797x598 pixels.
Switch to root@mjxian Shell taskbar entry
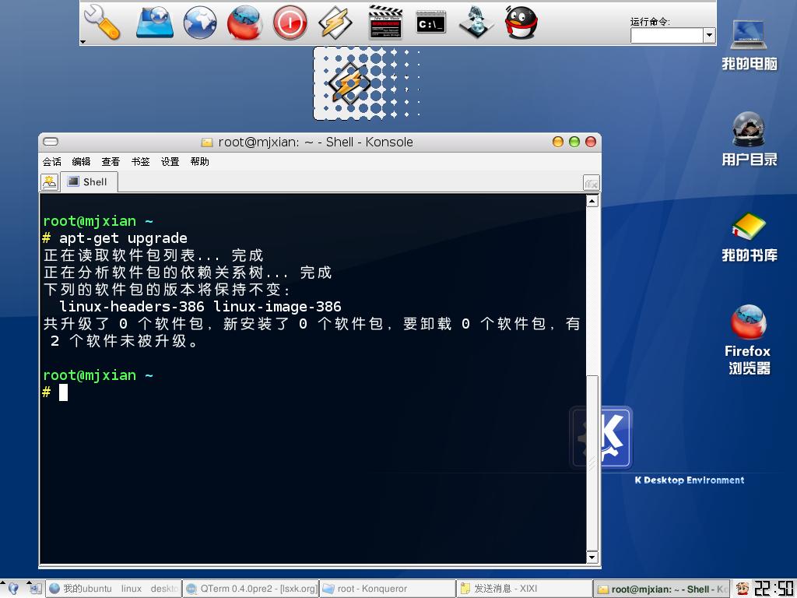tap(662, 589)
